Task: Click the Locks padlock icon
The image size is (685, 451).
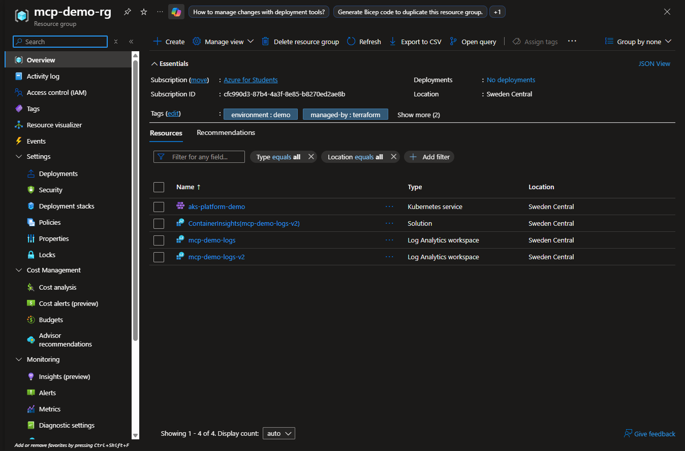Action: (30, 255)
